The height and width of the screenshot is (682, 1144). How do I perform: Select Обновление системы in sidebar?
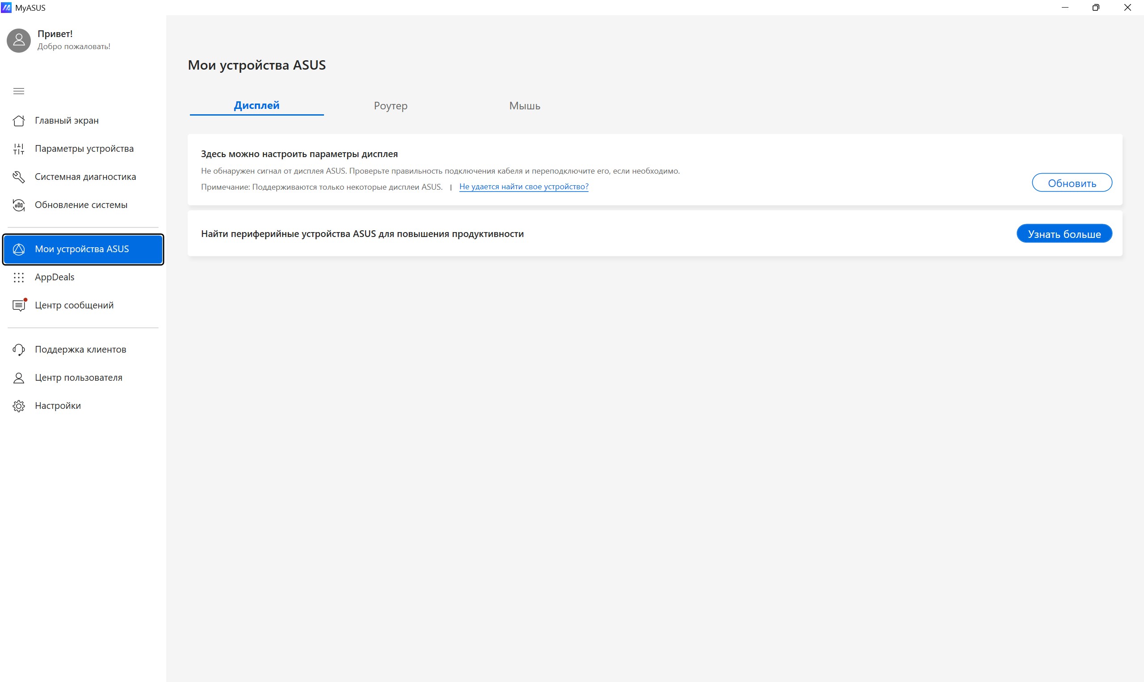[83, 205]
